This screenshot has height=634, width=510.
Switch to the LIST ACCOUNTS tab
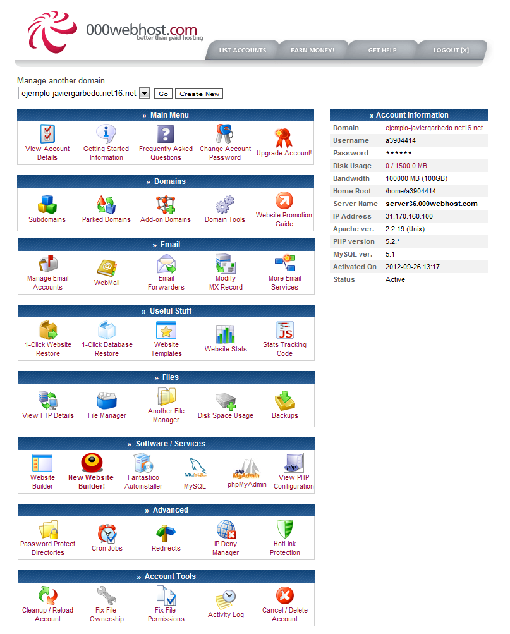[243, 50]
